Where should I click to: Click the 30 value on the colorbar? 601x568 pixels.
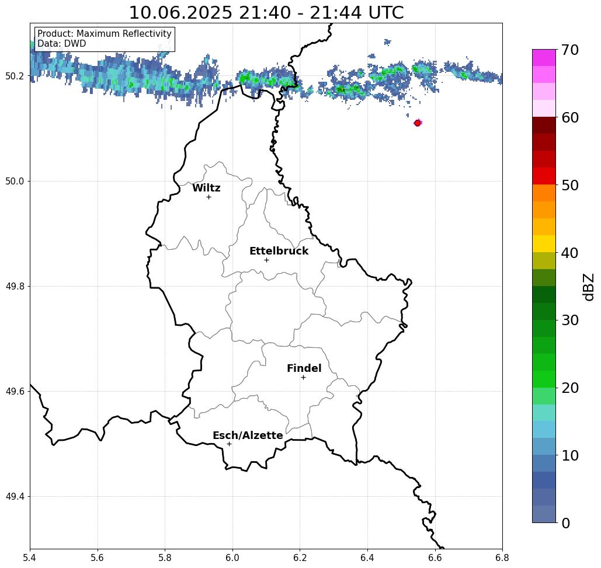point(570,320)
